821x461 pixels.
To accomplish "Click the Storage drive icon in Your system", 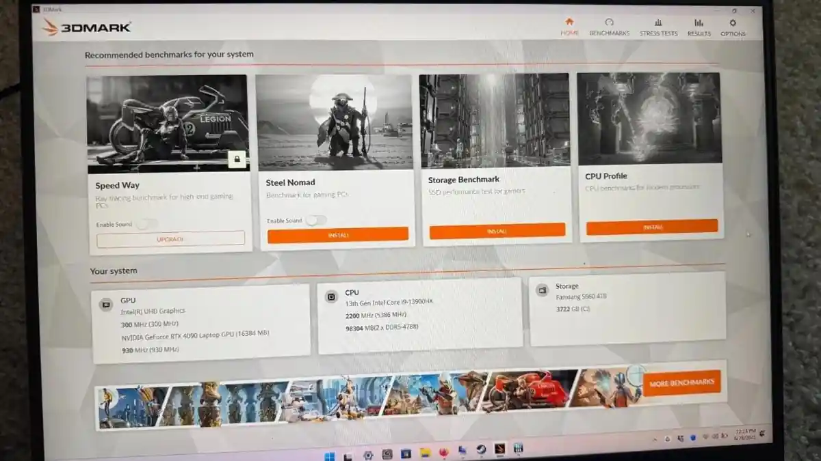I will tap(542, 290).
